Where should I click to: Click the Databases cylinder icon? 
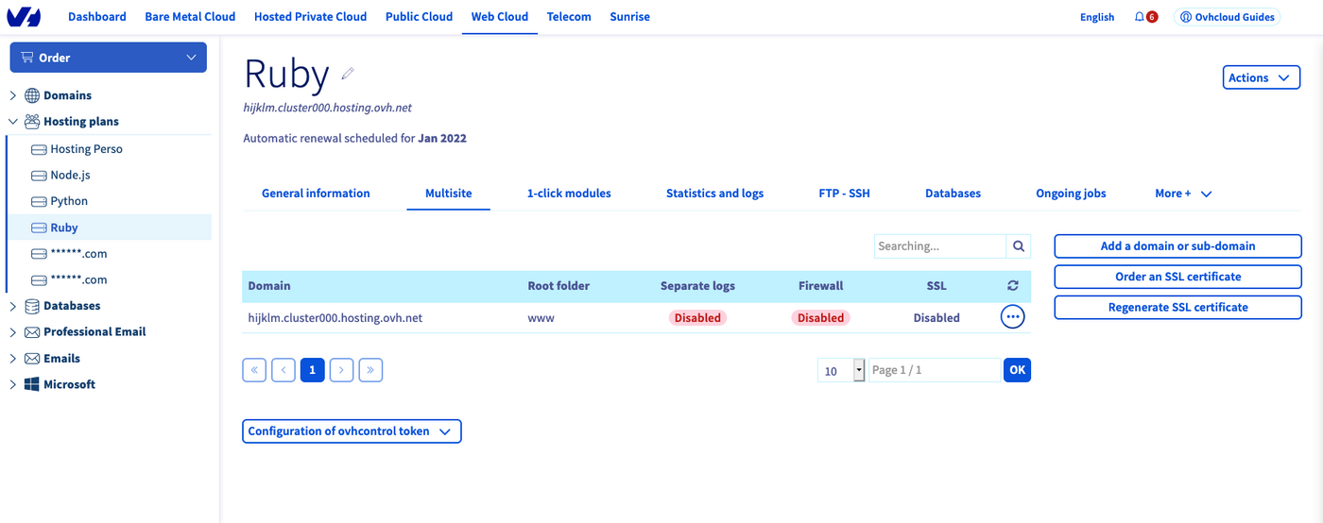click(32, 306)
